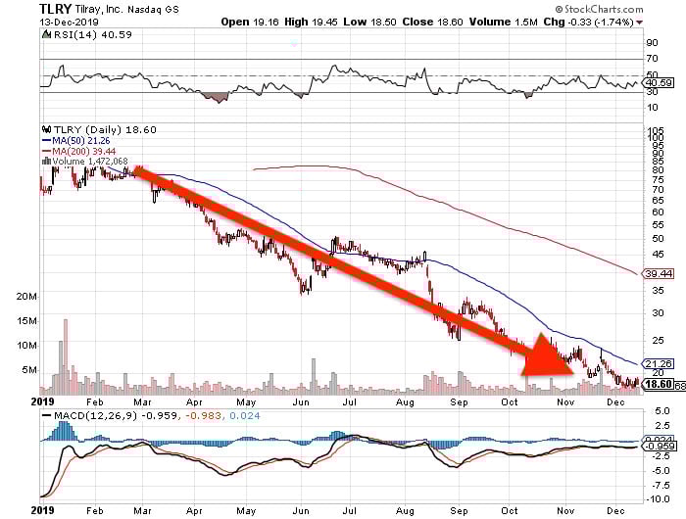The width and height of the screenshot is (686, 519).
Task: Click the Chg value -0.33 (-1.74%)
Action: pyautogui.click(x=600, y=22)
